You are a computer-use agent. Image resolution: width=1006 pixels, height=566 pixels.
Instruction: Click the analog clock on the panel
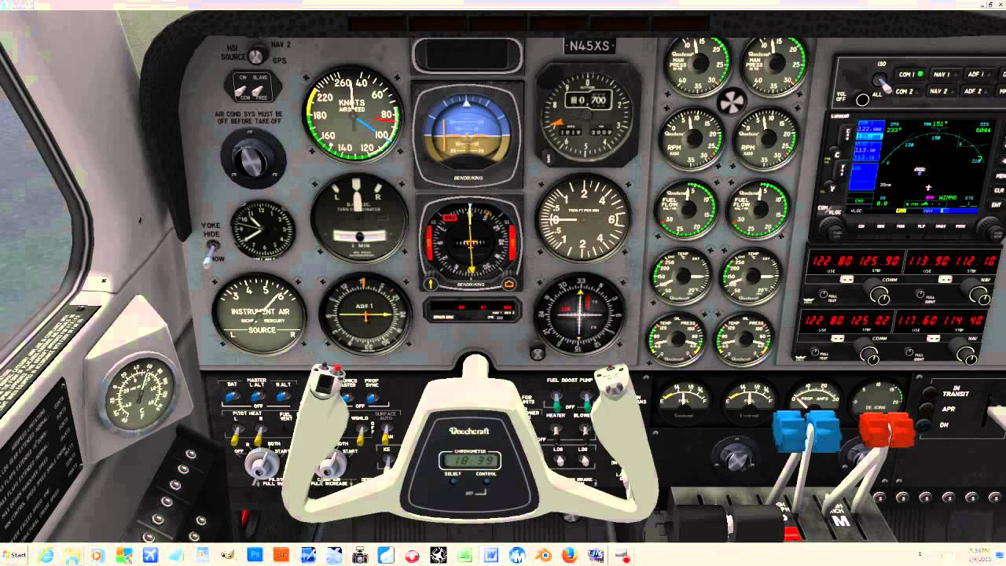tap(263, 231)
